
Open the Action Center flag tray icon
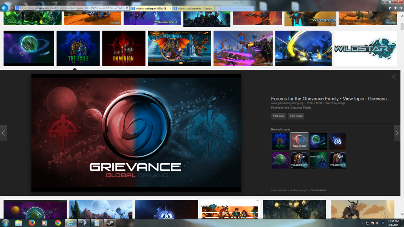point(372,223)
